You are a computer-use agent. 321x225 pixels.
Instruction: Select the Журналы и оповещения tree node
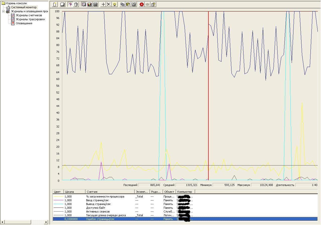coord(29,11)
